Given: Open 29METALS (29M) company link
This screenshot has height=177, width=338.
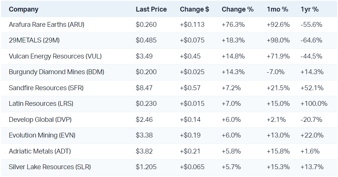Looking at the screenshot, I should pos(35,40).
